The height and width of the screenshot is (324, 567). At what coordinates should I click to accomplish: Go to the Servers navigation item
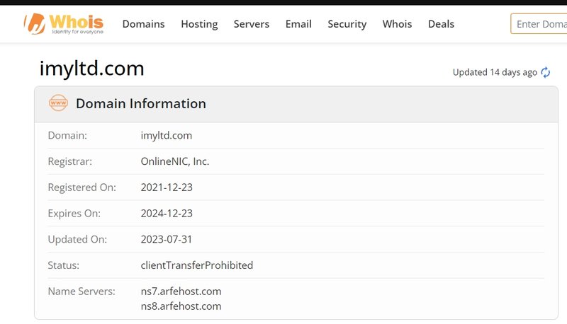coord(252,24)
